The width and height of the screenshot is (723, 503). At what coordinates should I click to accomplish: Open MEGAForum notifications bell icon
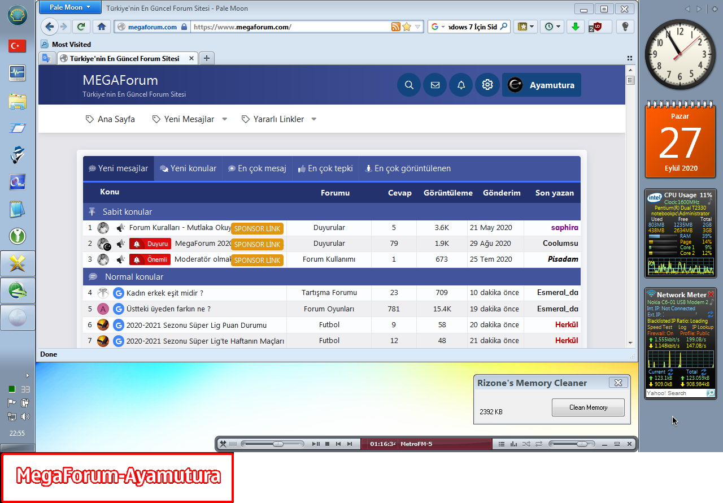461,85
